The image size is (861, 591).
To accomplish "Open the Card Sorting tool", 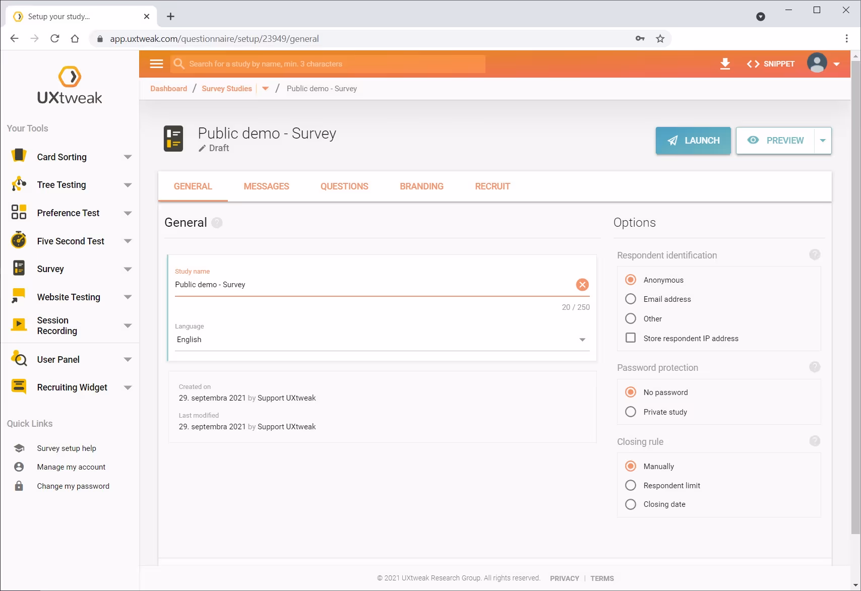I will (61, 157).
